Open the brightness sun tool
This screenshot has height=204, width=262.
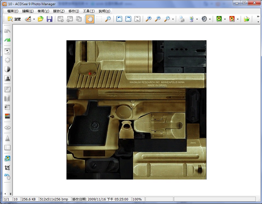(x=7, y=60)
